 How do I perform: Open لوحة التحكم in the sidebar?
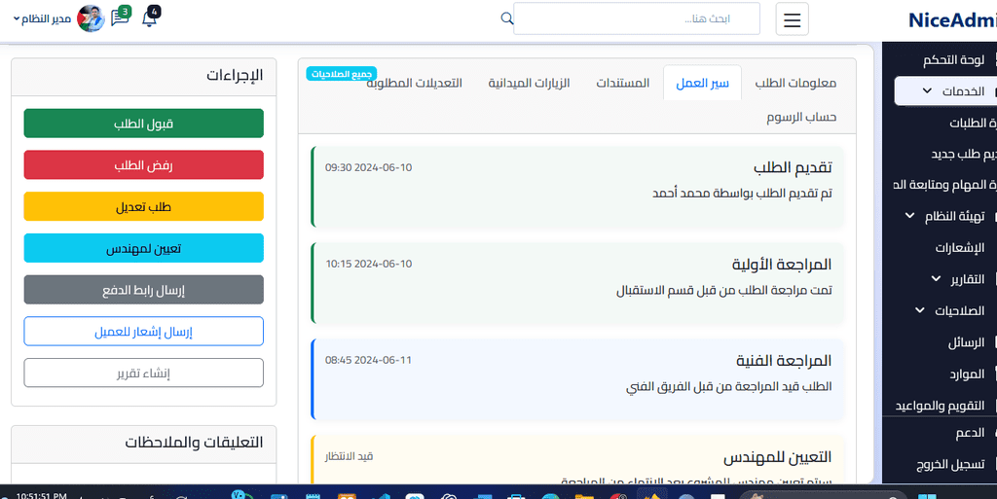954,60
